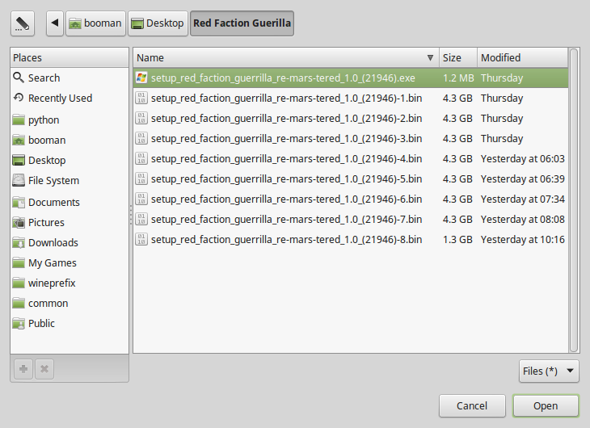Image resolution: width=590 pixels, height=428 pixels.
Task: Click the Yesterday at 08:08 modified cell
Action: [523, 220]
